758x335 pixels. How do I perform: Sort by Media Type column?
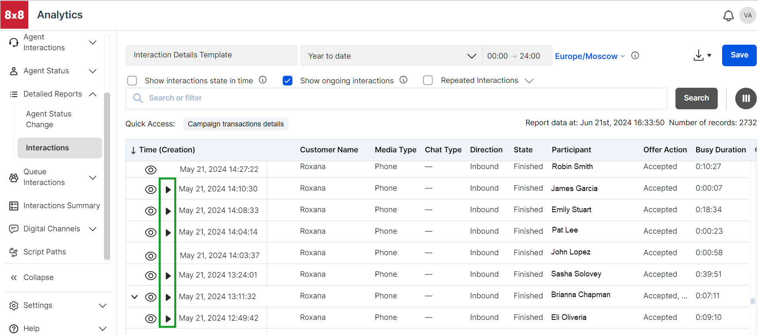click(396, 150)
